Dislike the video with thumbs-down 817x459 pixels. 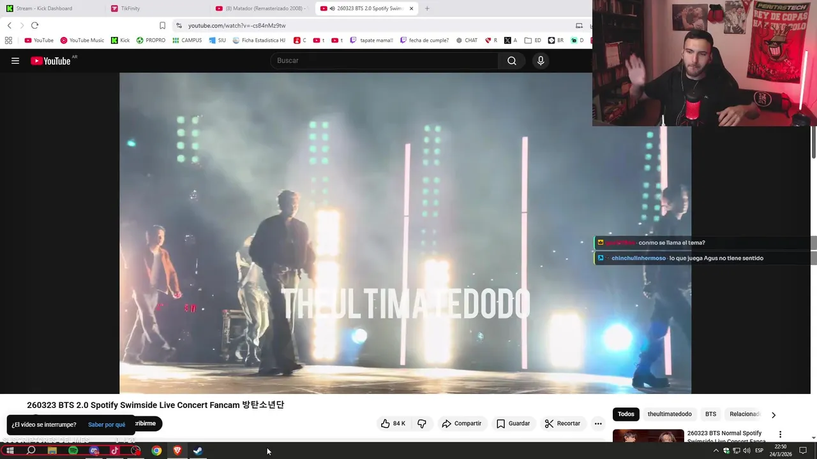422,423
